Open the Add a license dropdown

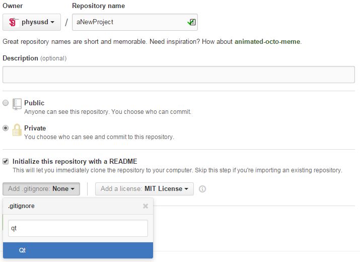[x=145, y=189]
